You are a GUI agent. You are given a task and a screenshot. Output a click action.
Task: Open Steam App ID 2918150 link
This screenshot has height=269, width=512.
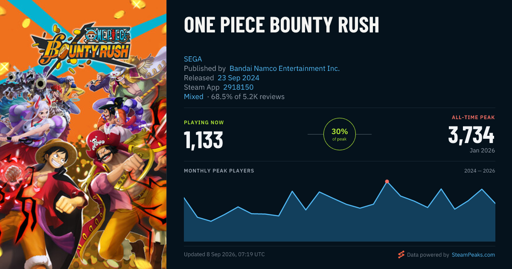239,87
